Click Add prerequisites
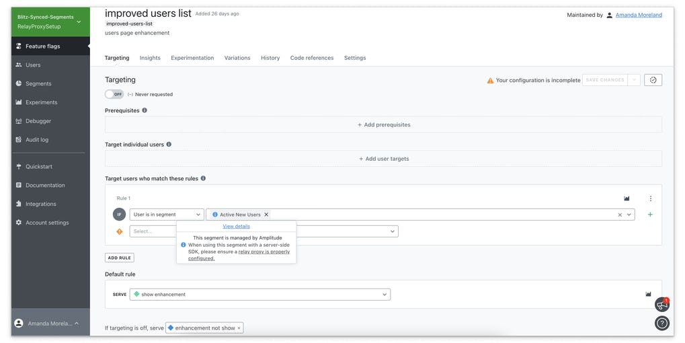Viewport: 685px width, 343px height. tap(384, 124)
